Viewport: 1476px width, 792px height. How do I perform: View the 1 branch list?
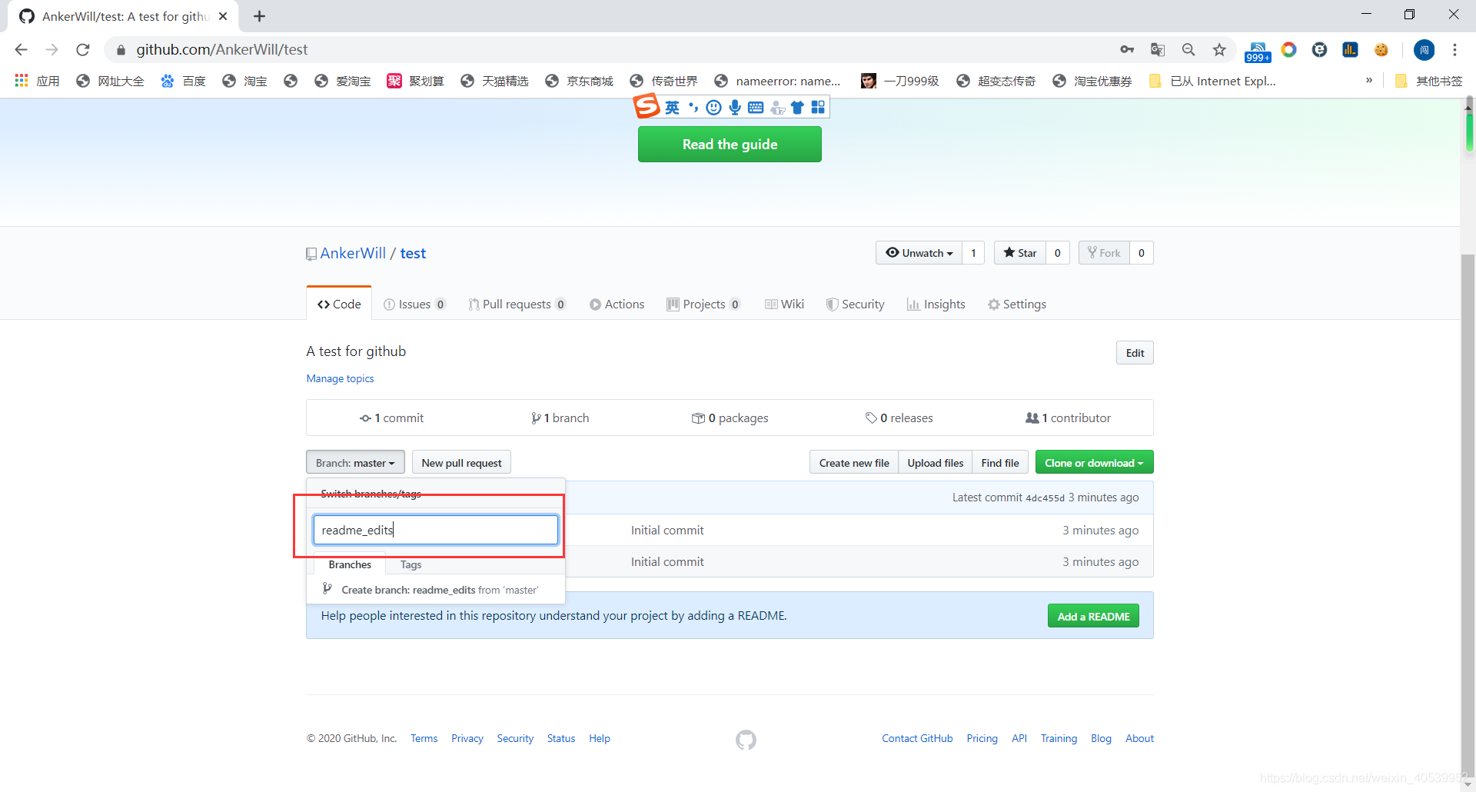pyautogui.click(x=560, y=418)
